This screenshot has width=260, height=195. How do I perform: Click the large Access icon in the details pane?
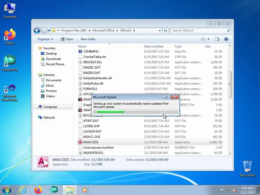[x=43, y=162]
